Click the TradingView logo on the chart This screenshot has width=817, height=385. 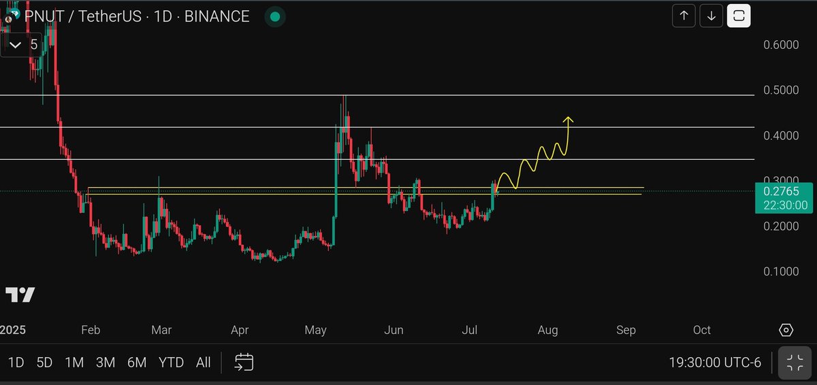(20, 295)
